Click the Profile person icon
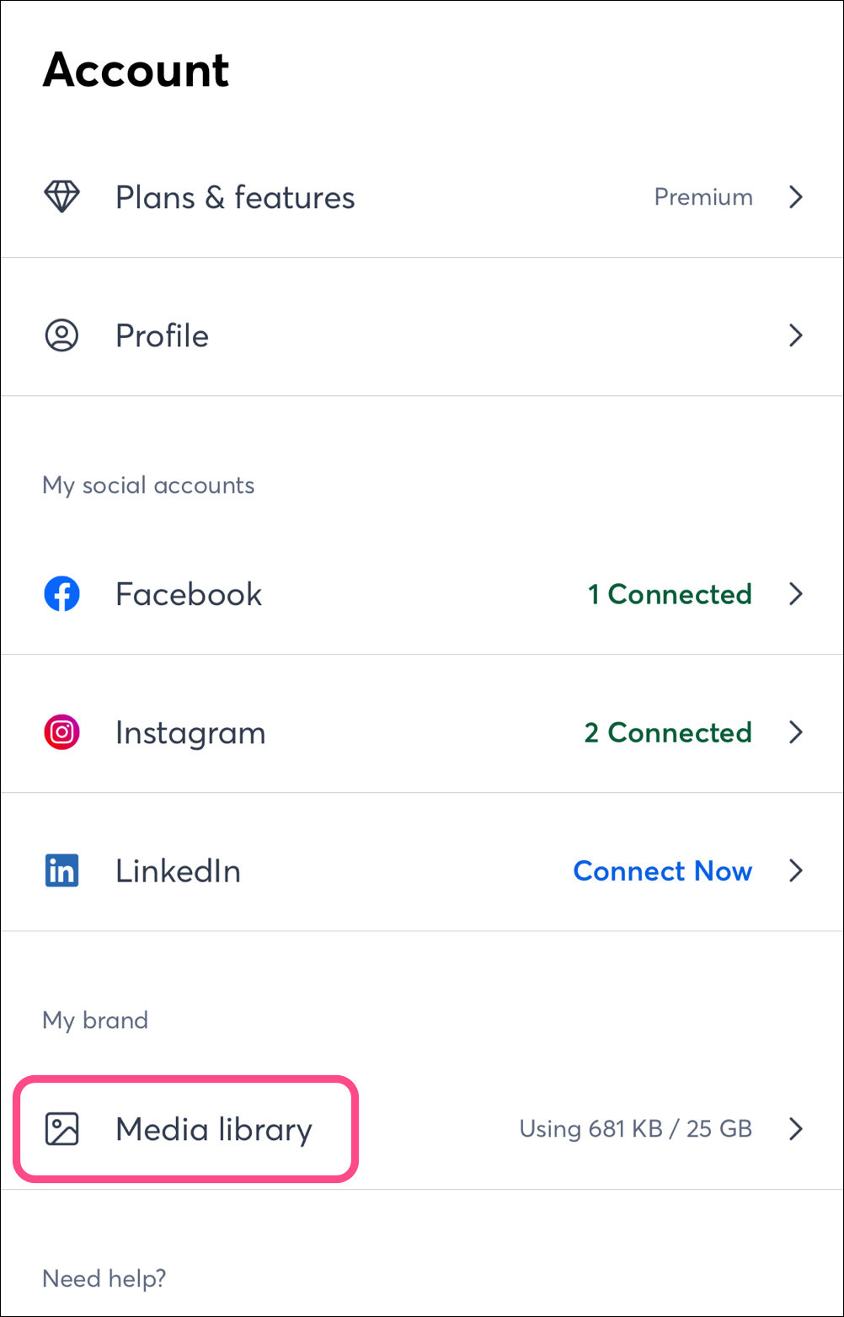The image size is (844, 1317). pyautogui.click(x=61, y=335)
